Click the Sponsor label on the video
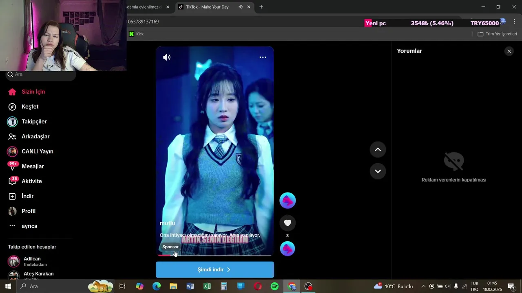The image size is (522, 293). coord(170,247)
